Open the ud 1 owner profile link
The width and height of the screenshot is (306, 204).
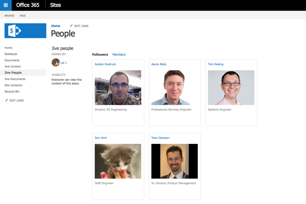pos(64,63)
